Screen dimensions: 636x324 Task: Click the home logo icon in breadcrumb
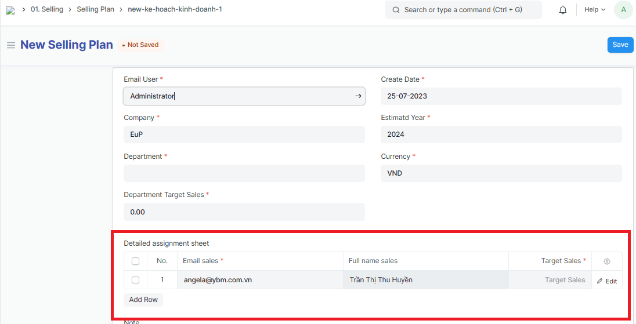(x=10, y=10)
